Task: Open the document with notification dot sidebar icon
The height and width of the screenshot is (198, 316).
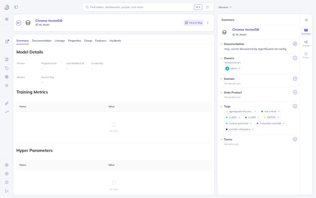Action: pyautogui.click(x=7, y=41)
